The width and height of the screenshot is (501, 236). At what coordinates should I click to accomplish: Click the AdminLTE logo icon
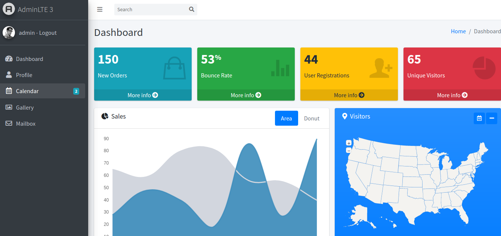9,9
